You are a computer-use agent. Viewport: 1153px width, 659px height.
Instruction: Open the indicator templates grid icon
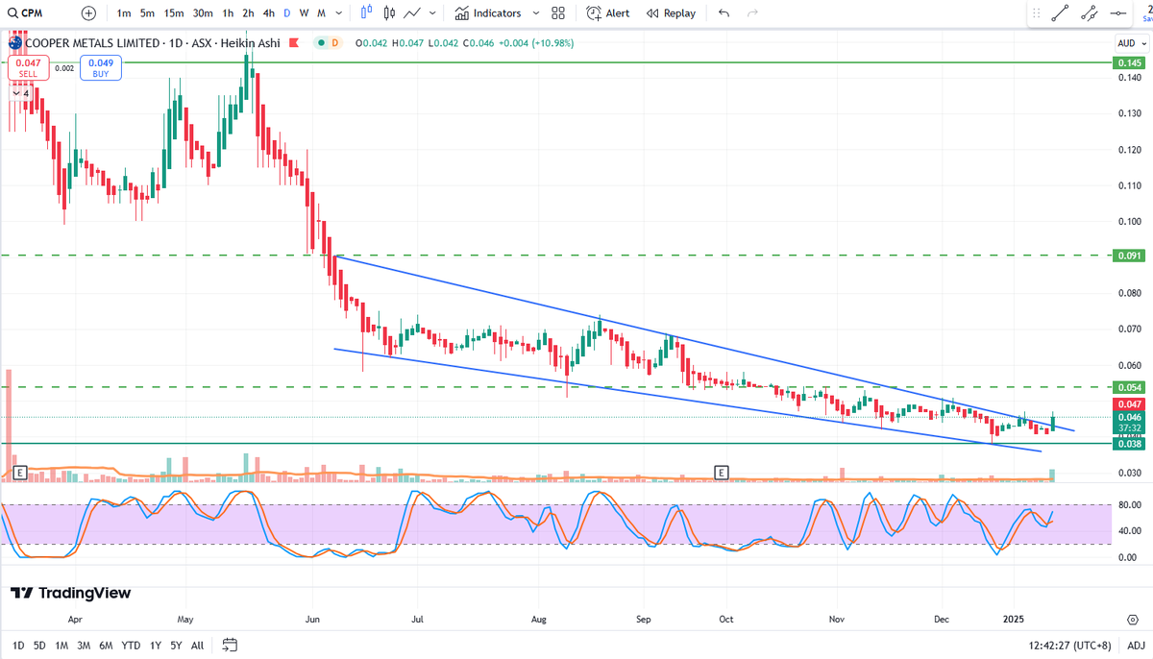[x=558, y=13]
